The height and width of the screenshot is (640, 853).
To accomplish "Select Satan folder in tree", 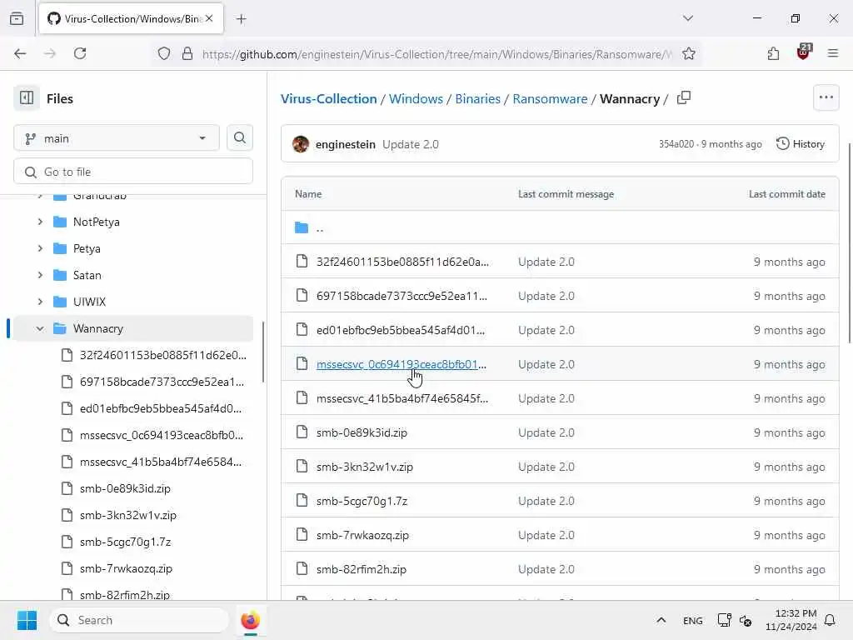I will pos(87,275).
